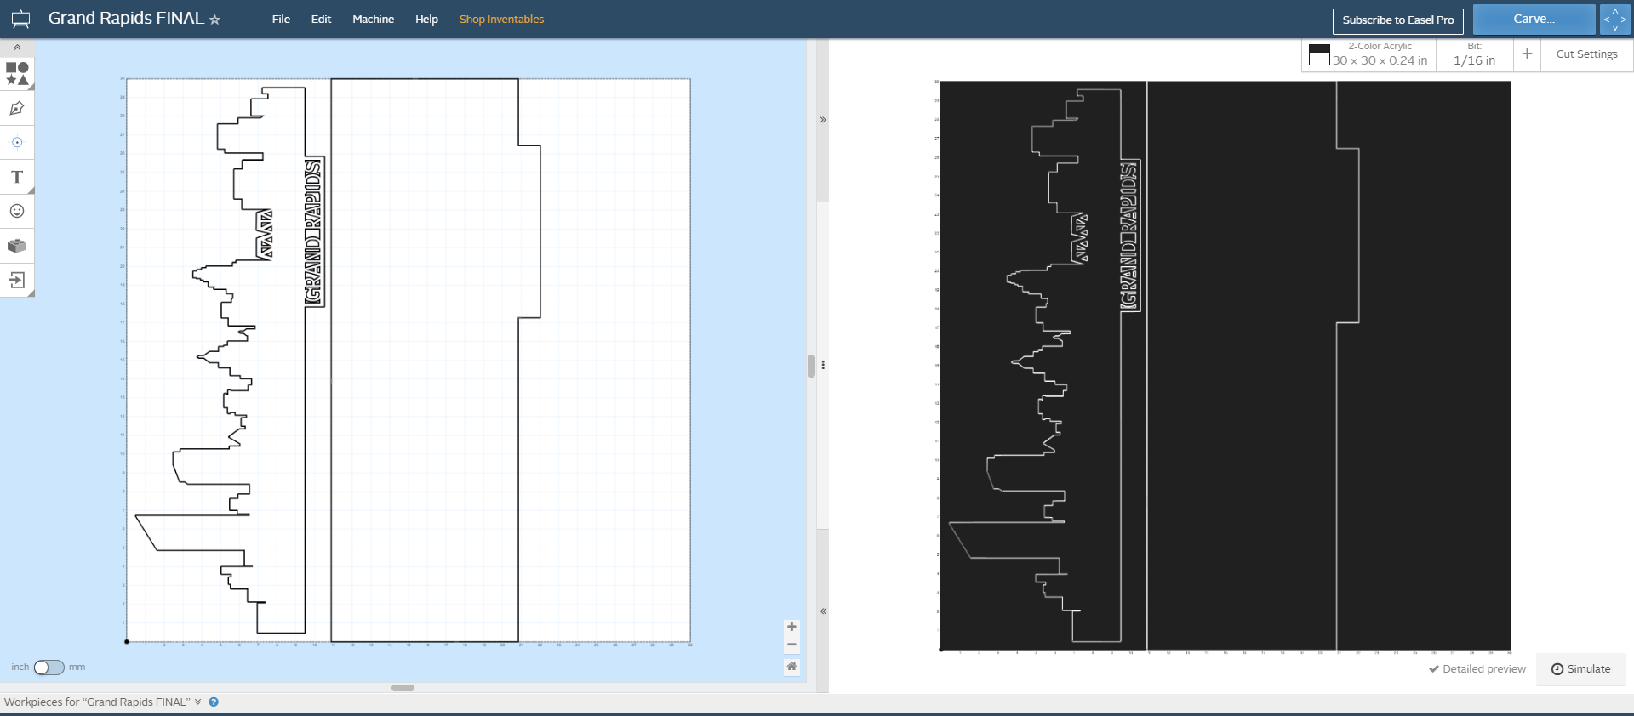Click the material color swatch
The width and height of the screenshot is (1634, 716).
point(1319,55)
